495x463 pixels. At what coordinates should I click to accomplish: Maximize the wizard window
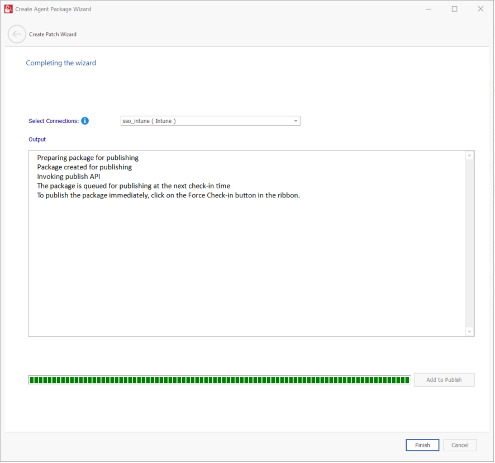(x=454, y=9)
